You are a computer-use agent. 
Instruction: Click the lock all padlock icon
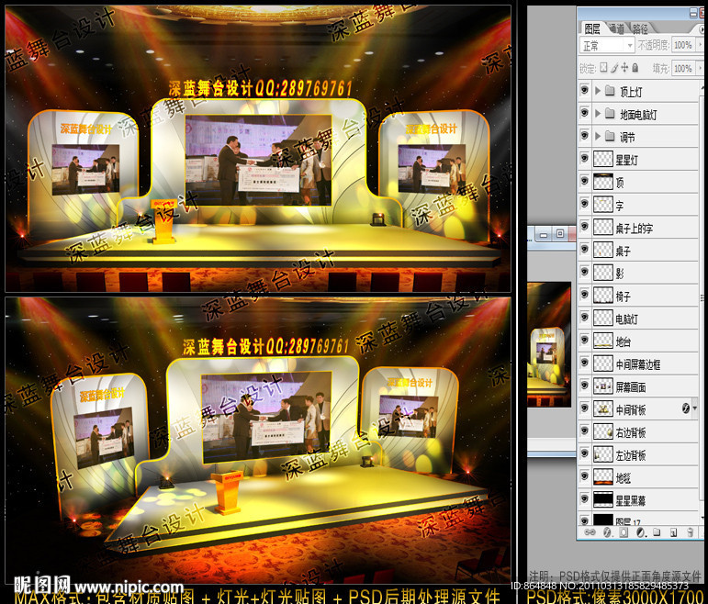click(635, 68)
